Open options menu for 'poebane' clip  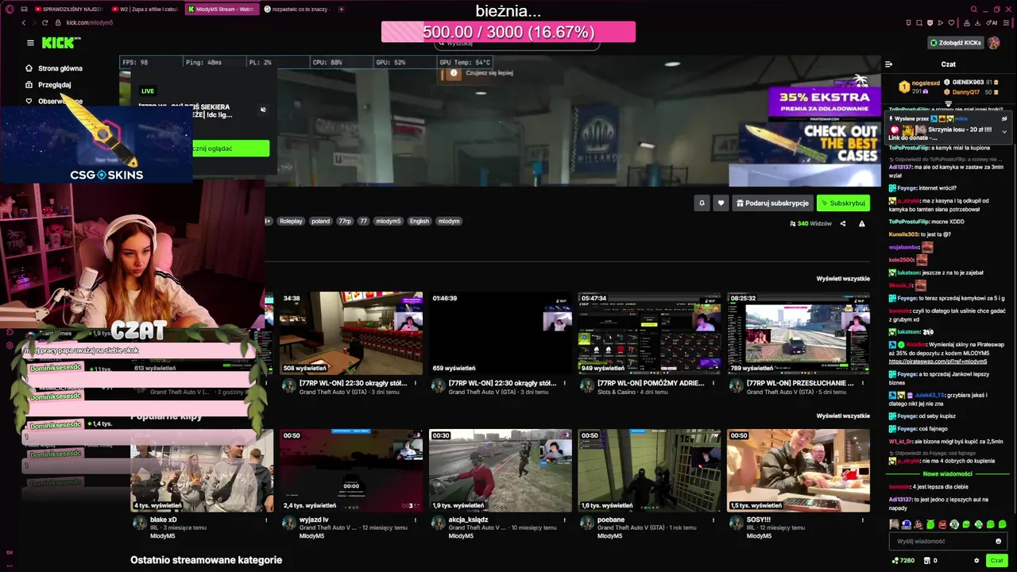tap(715, 520)
